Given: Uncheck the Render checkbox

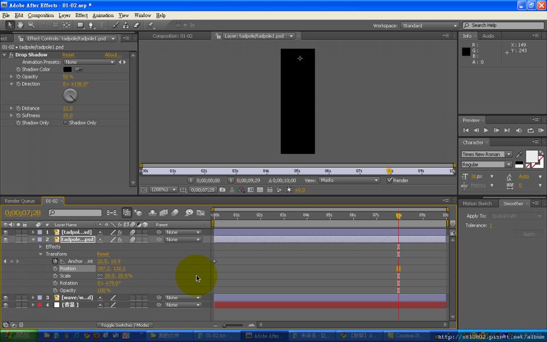Looking at the screenshot, I should 389,180.
